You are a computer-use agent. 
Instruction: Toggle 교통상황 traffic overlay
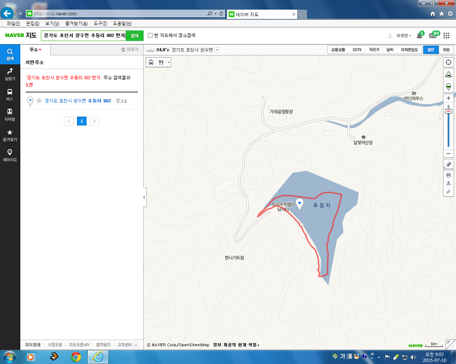(338, 50)
